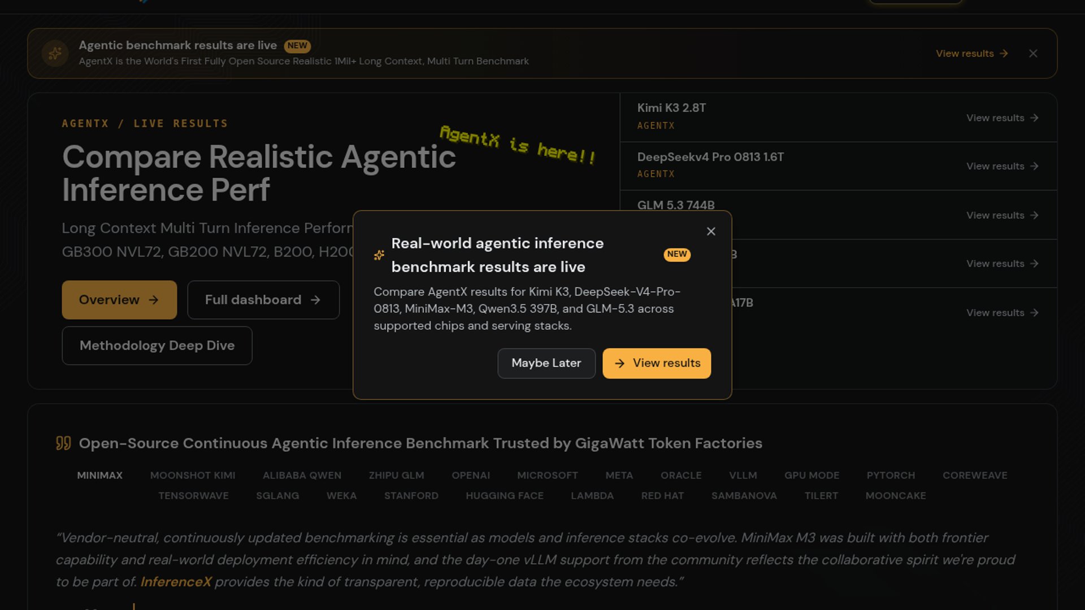Image resolution: width=1085 pixels, height=610 pixels.
Task: Select the GPU MODE tab
Action: pyautogui.click(x=812, y=476)
